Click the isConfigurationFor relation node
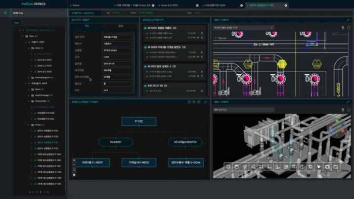 186,142
